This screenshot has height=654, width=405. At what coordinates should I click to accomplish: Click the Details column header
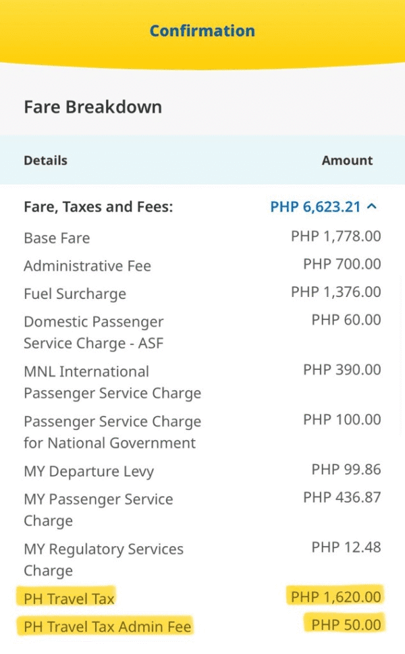[x=45, y=160]
